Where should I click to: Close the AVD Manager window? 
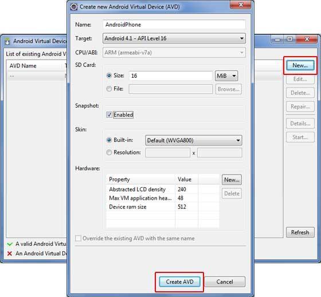pos(307,39)
